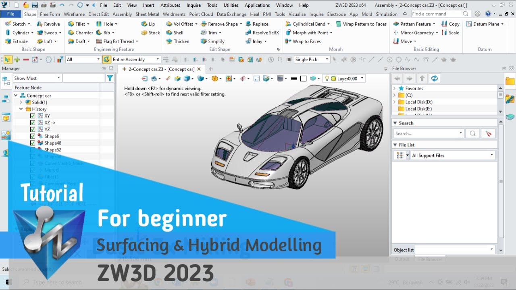
Task: Select the Fillet tool
Action: [x=79, y=24]
